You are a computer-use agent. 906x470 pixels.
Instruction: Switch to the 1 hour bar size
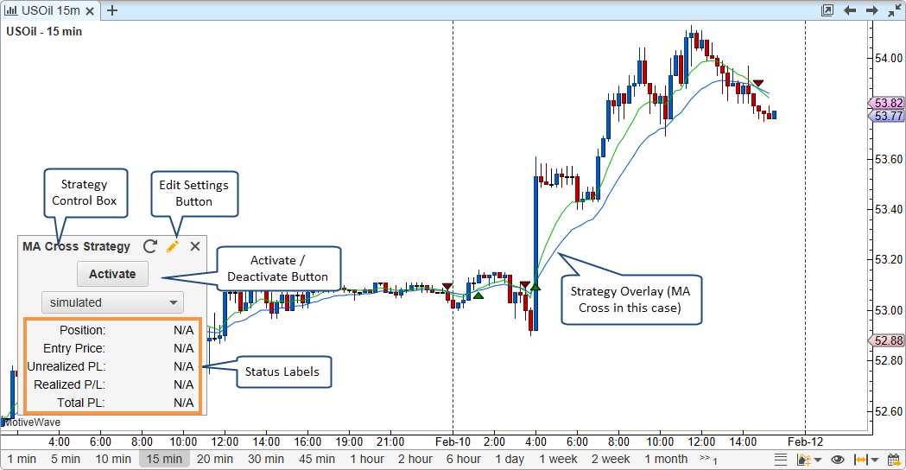(366, 459)
